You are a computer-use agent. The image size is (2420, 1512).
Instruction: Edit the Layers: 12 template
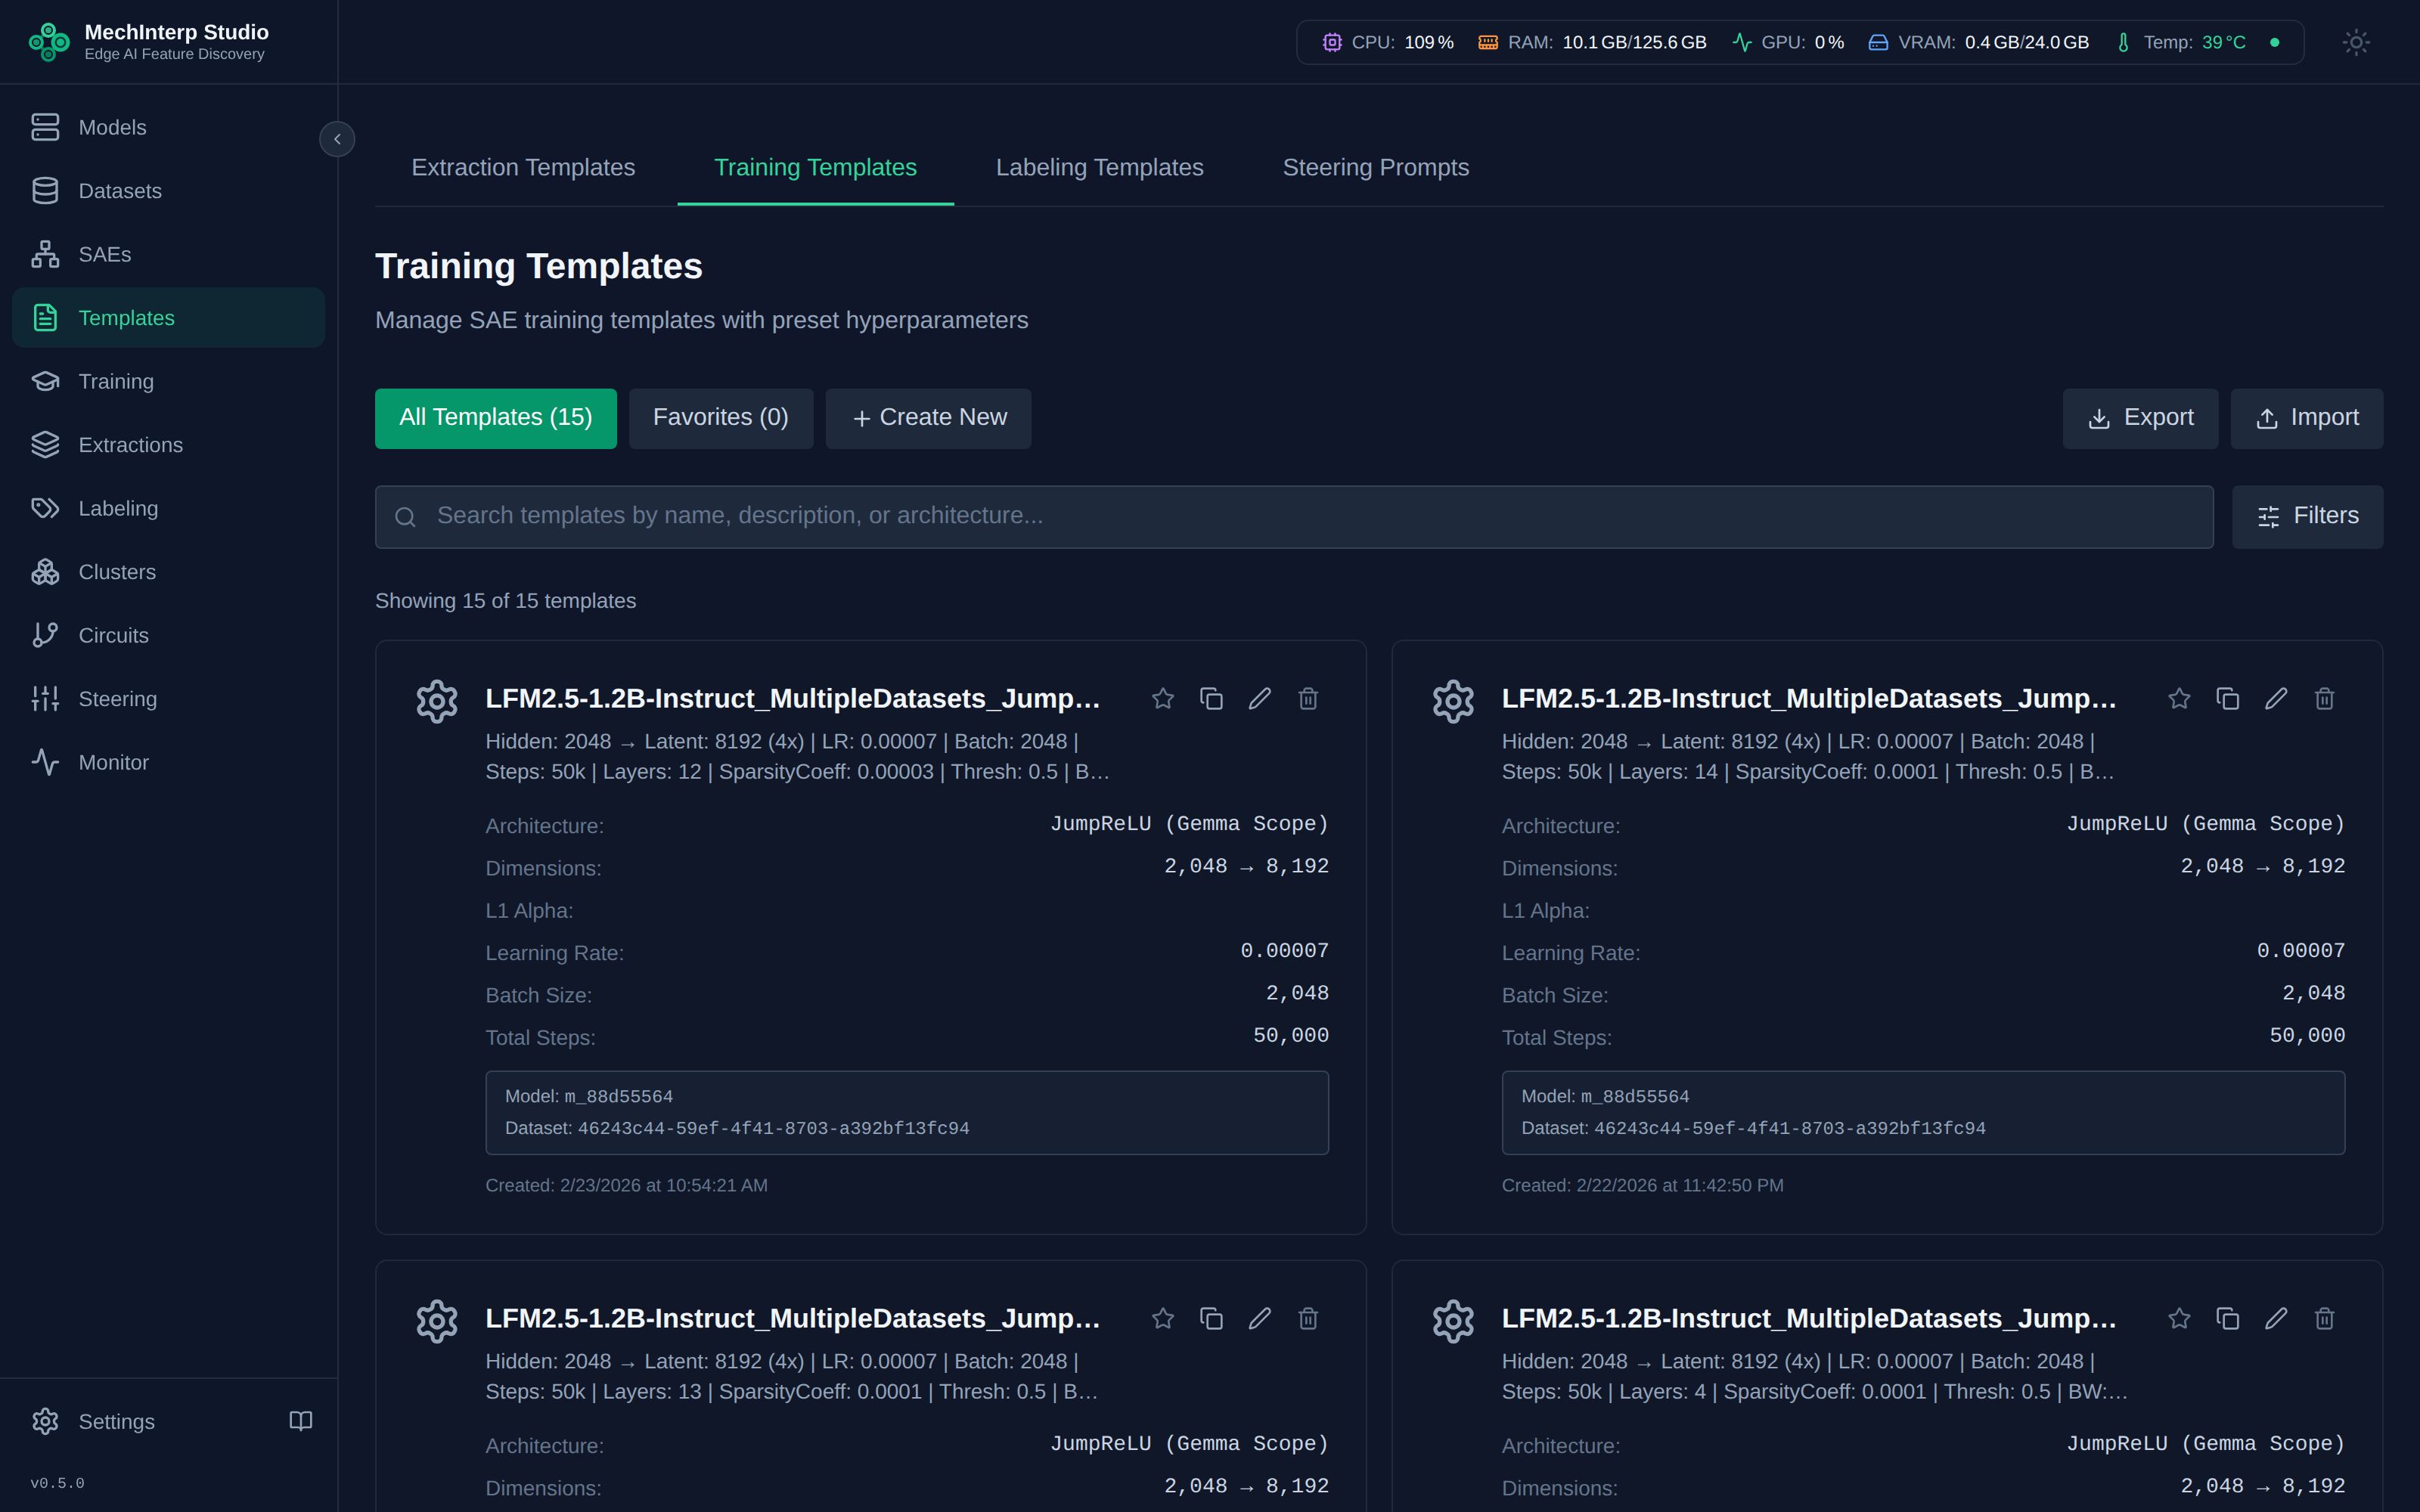(x=1260, y=698)
